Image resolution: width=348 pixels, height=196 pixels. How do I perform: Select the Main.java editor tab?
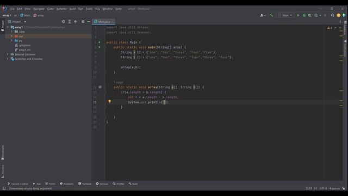pyautogui.click(x=103, y=22)
